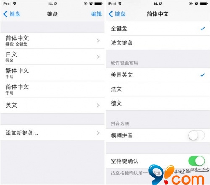Toggle the 模糊拼音 switch on

[x=197, y=135]
